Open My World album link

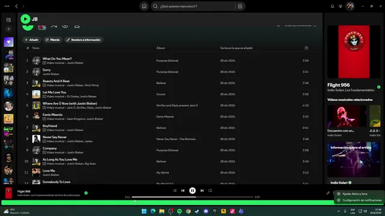coord(162,173)
